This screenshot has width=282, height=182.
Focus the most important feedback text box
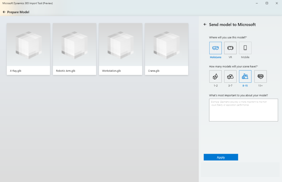243,110
